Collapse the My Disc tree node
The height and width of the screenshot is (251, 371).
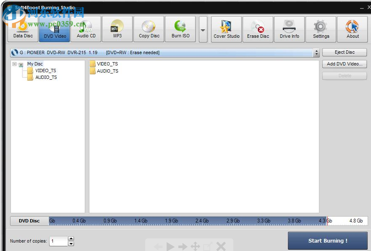pos(14,64)
